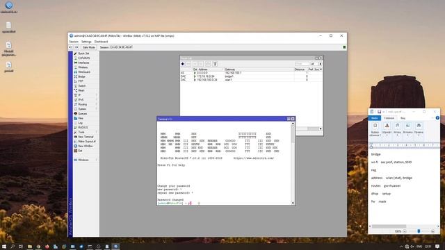
Task: Click the undo arrow in WinBox toolbar
Action: coord(71,47)
